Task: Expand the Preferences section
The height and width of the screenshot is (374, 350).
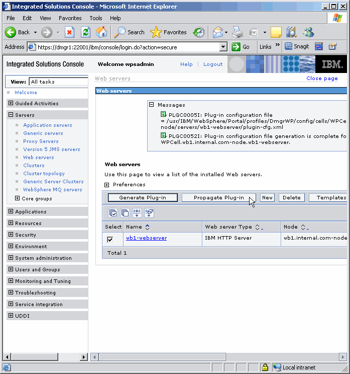Action: [x=107, y=185]
